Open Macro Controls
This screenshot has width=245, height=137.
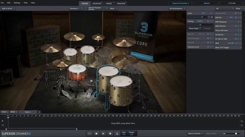[196, 134]
